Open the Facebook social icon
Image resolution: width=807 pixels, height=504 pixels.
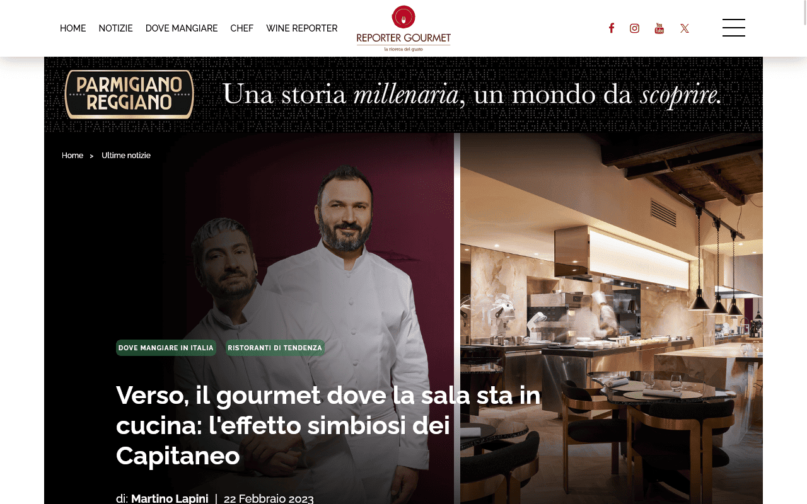pos(611,28)
